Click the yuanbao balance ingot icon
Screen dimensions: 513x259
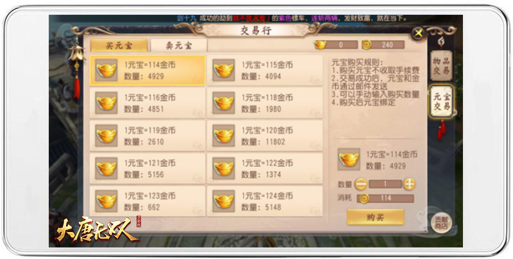320,45
